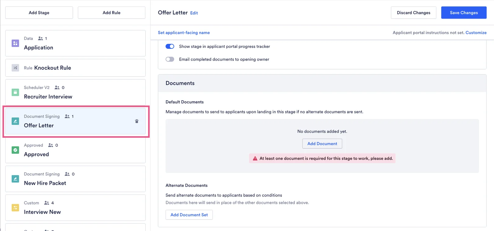
Task: Add a default document
Action: pyautogui.click(x=322, y=144)
